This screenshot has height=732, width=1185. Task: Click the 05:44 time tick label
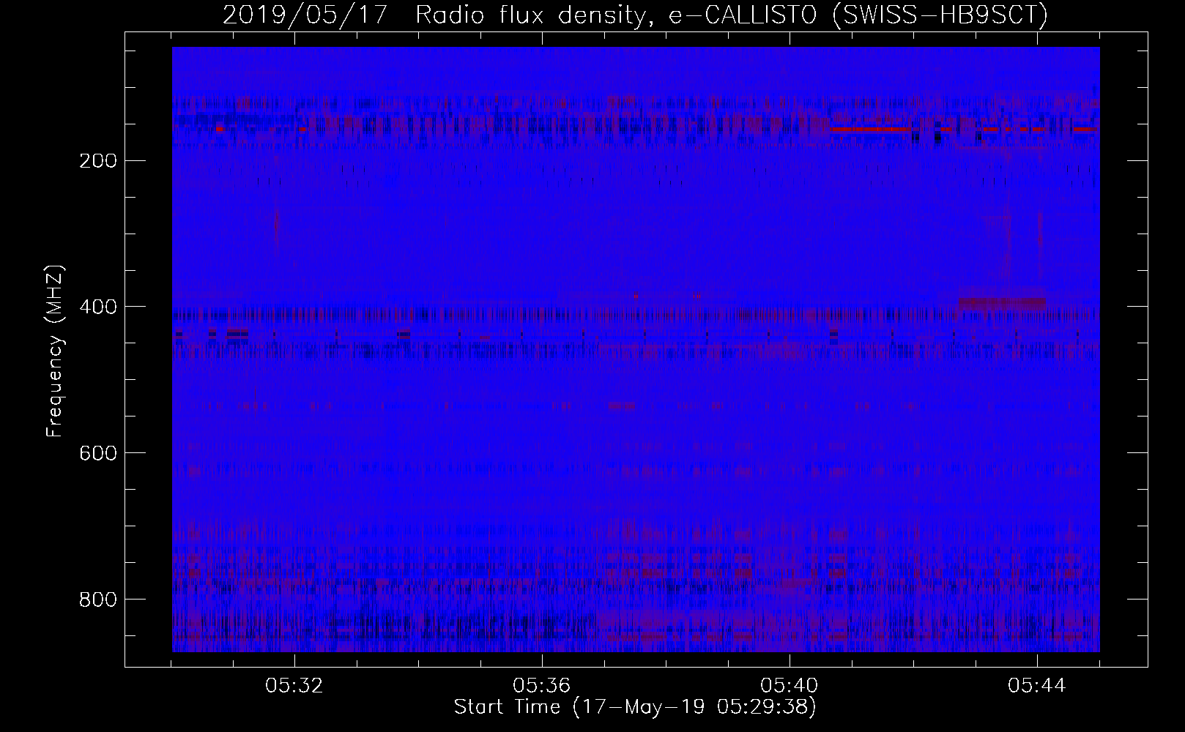point(1037,686)
